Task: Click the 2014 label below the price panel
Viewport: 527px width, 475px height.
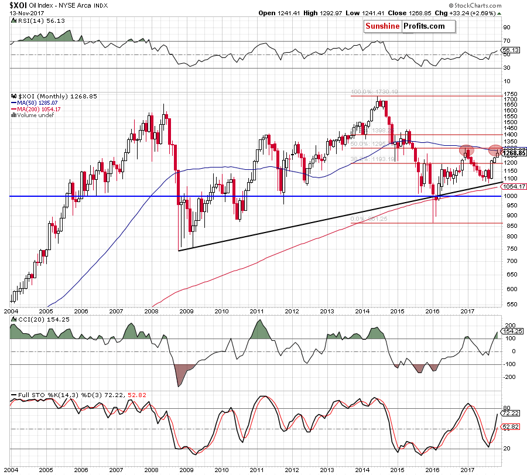Action: pyautogui.click(x=362, y=311)
